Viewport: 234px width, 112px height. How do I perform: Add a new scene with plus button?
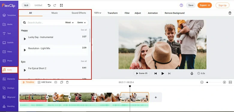(x=156, y=97)
